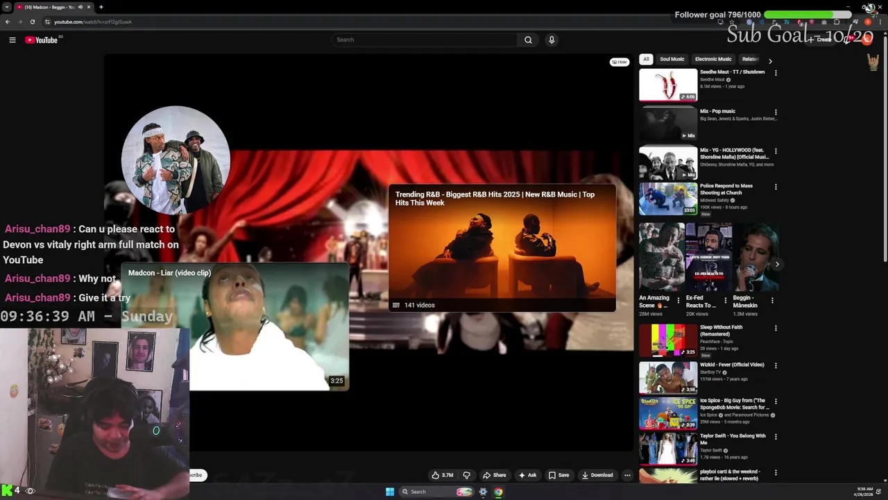Image resolution: width=888 pixels, height=500 pixels.
Task: Select the Soul Music filter chip
Action: [672, 59]
